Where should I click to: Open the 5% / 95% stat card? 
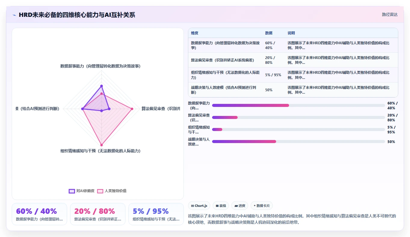coord(156,214)
